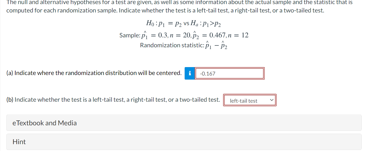Viewport: 367px width, 151px height.
Task: Click the hypotheses statement H0: p1 = p2
Action: tap(183, 23)
